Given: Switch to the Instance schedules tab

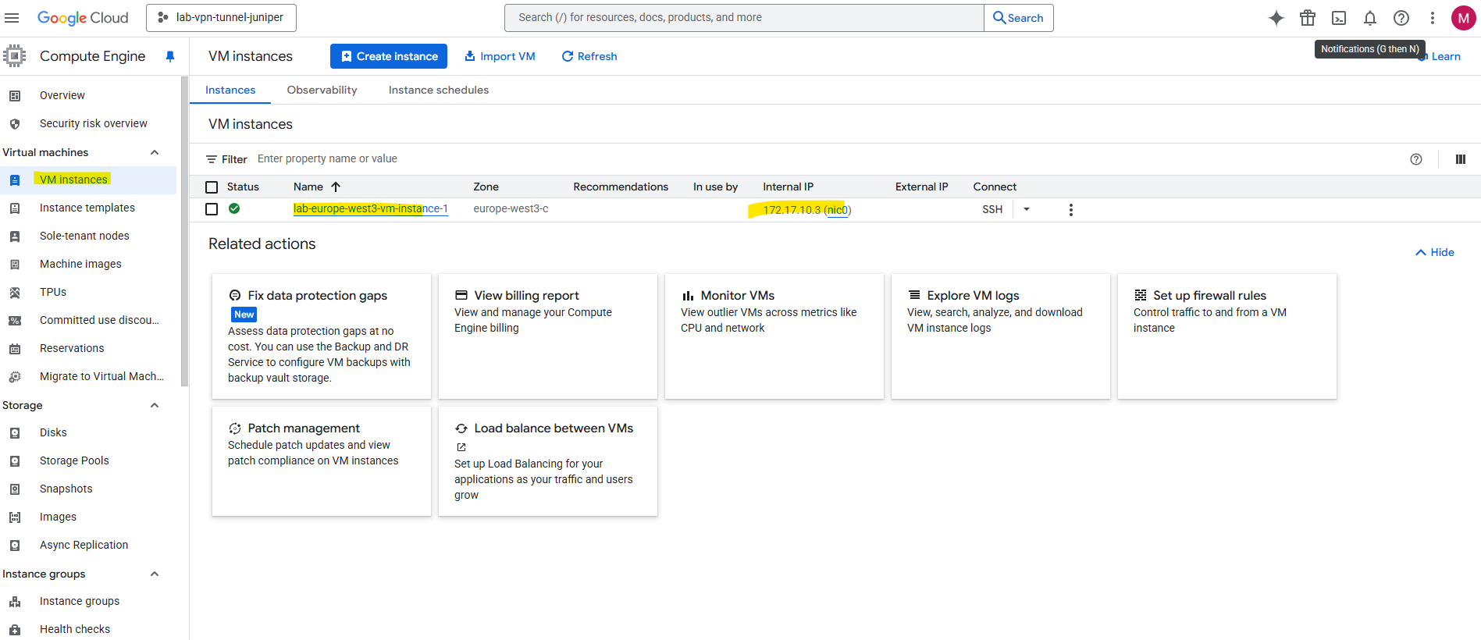Looking at the screenshot, I should [x=439, y=90].
